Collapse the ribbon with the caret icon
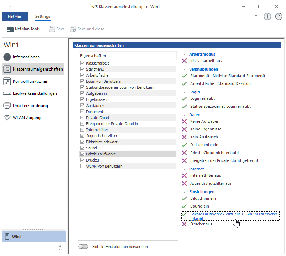 click(x=256, y=16)
